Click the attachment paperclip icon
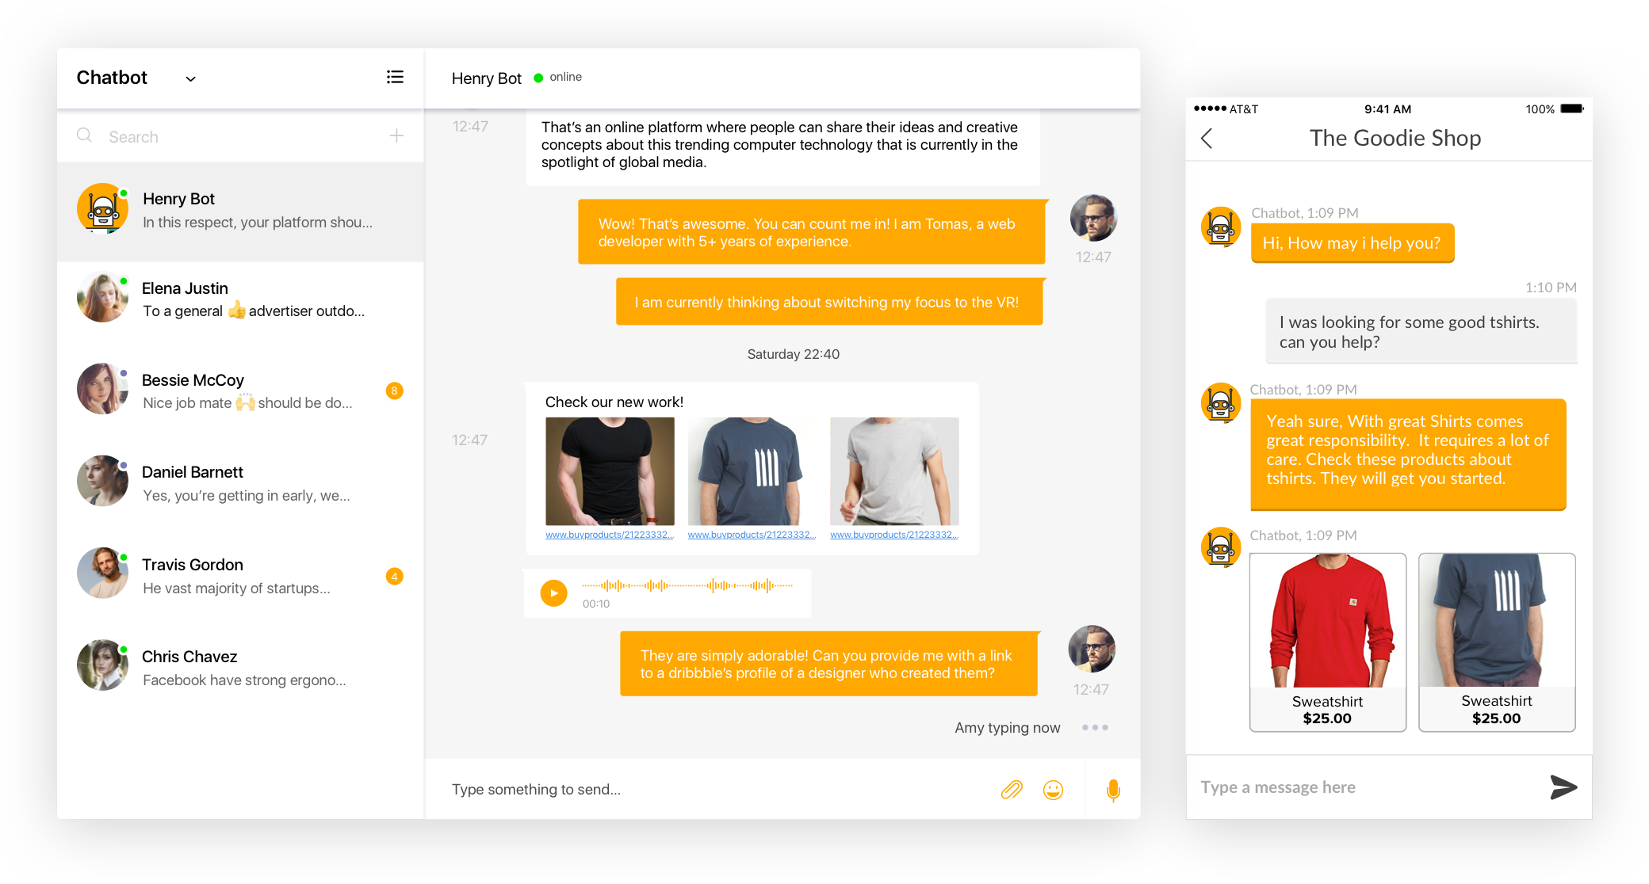This screenshot has height=884, width=1649. (x=1012, y=790)
